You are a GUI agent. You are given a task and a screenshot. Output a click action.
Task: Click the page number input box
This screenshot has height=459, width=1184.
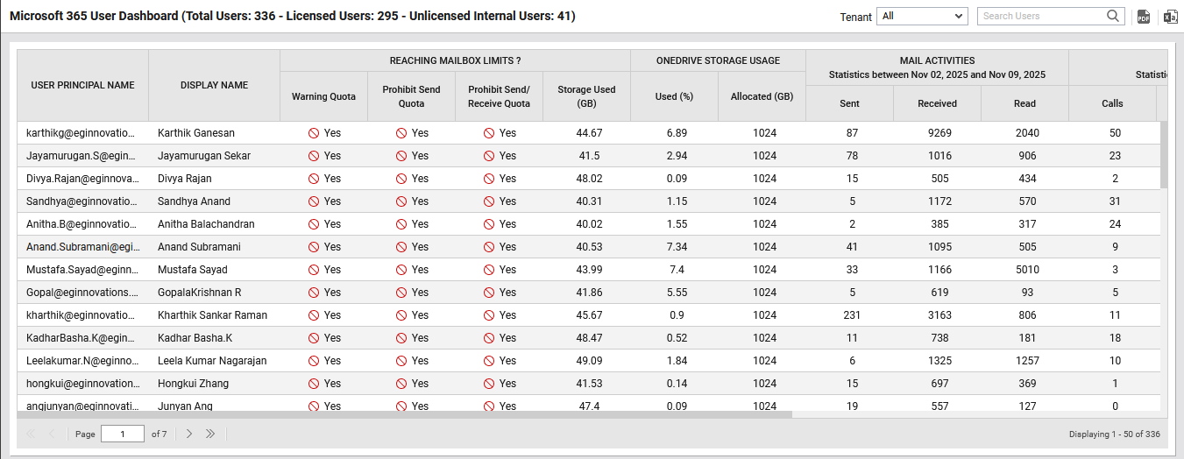click(123, 434)
